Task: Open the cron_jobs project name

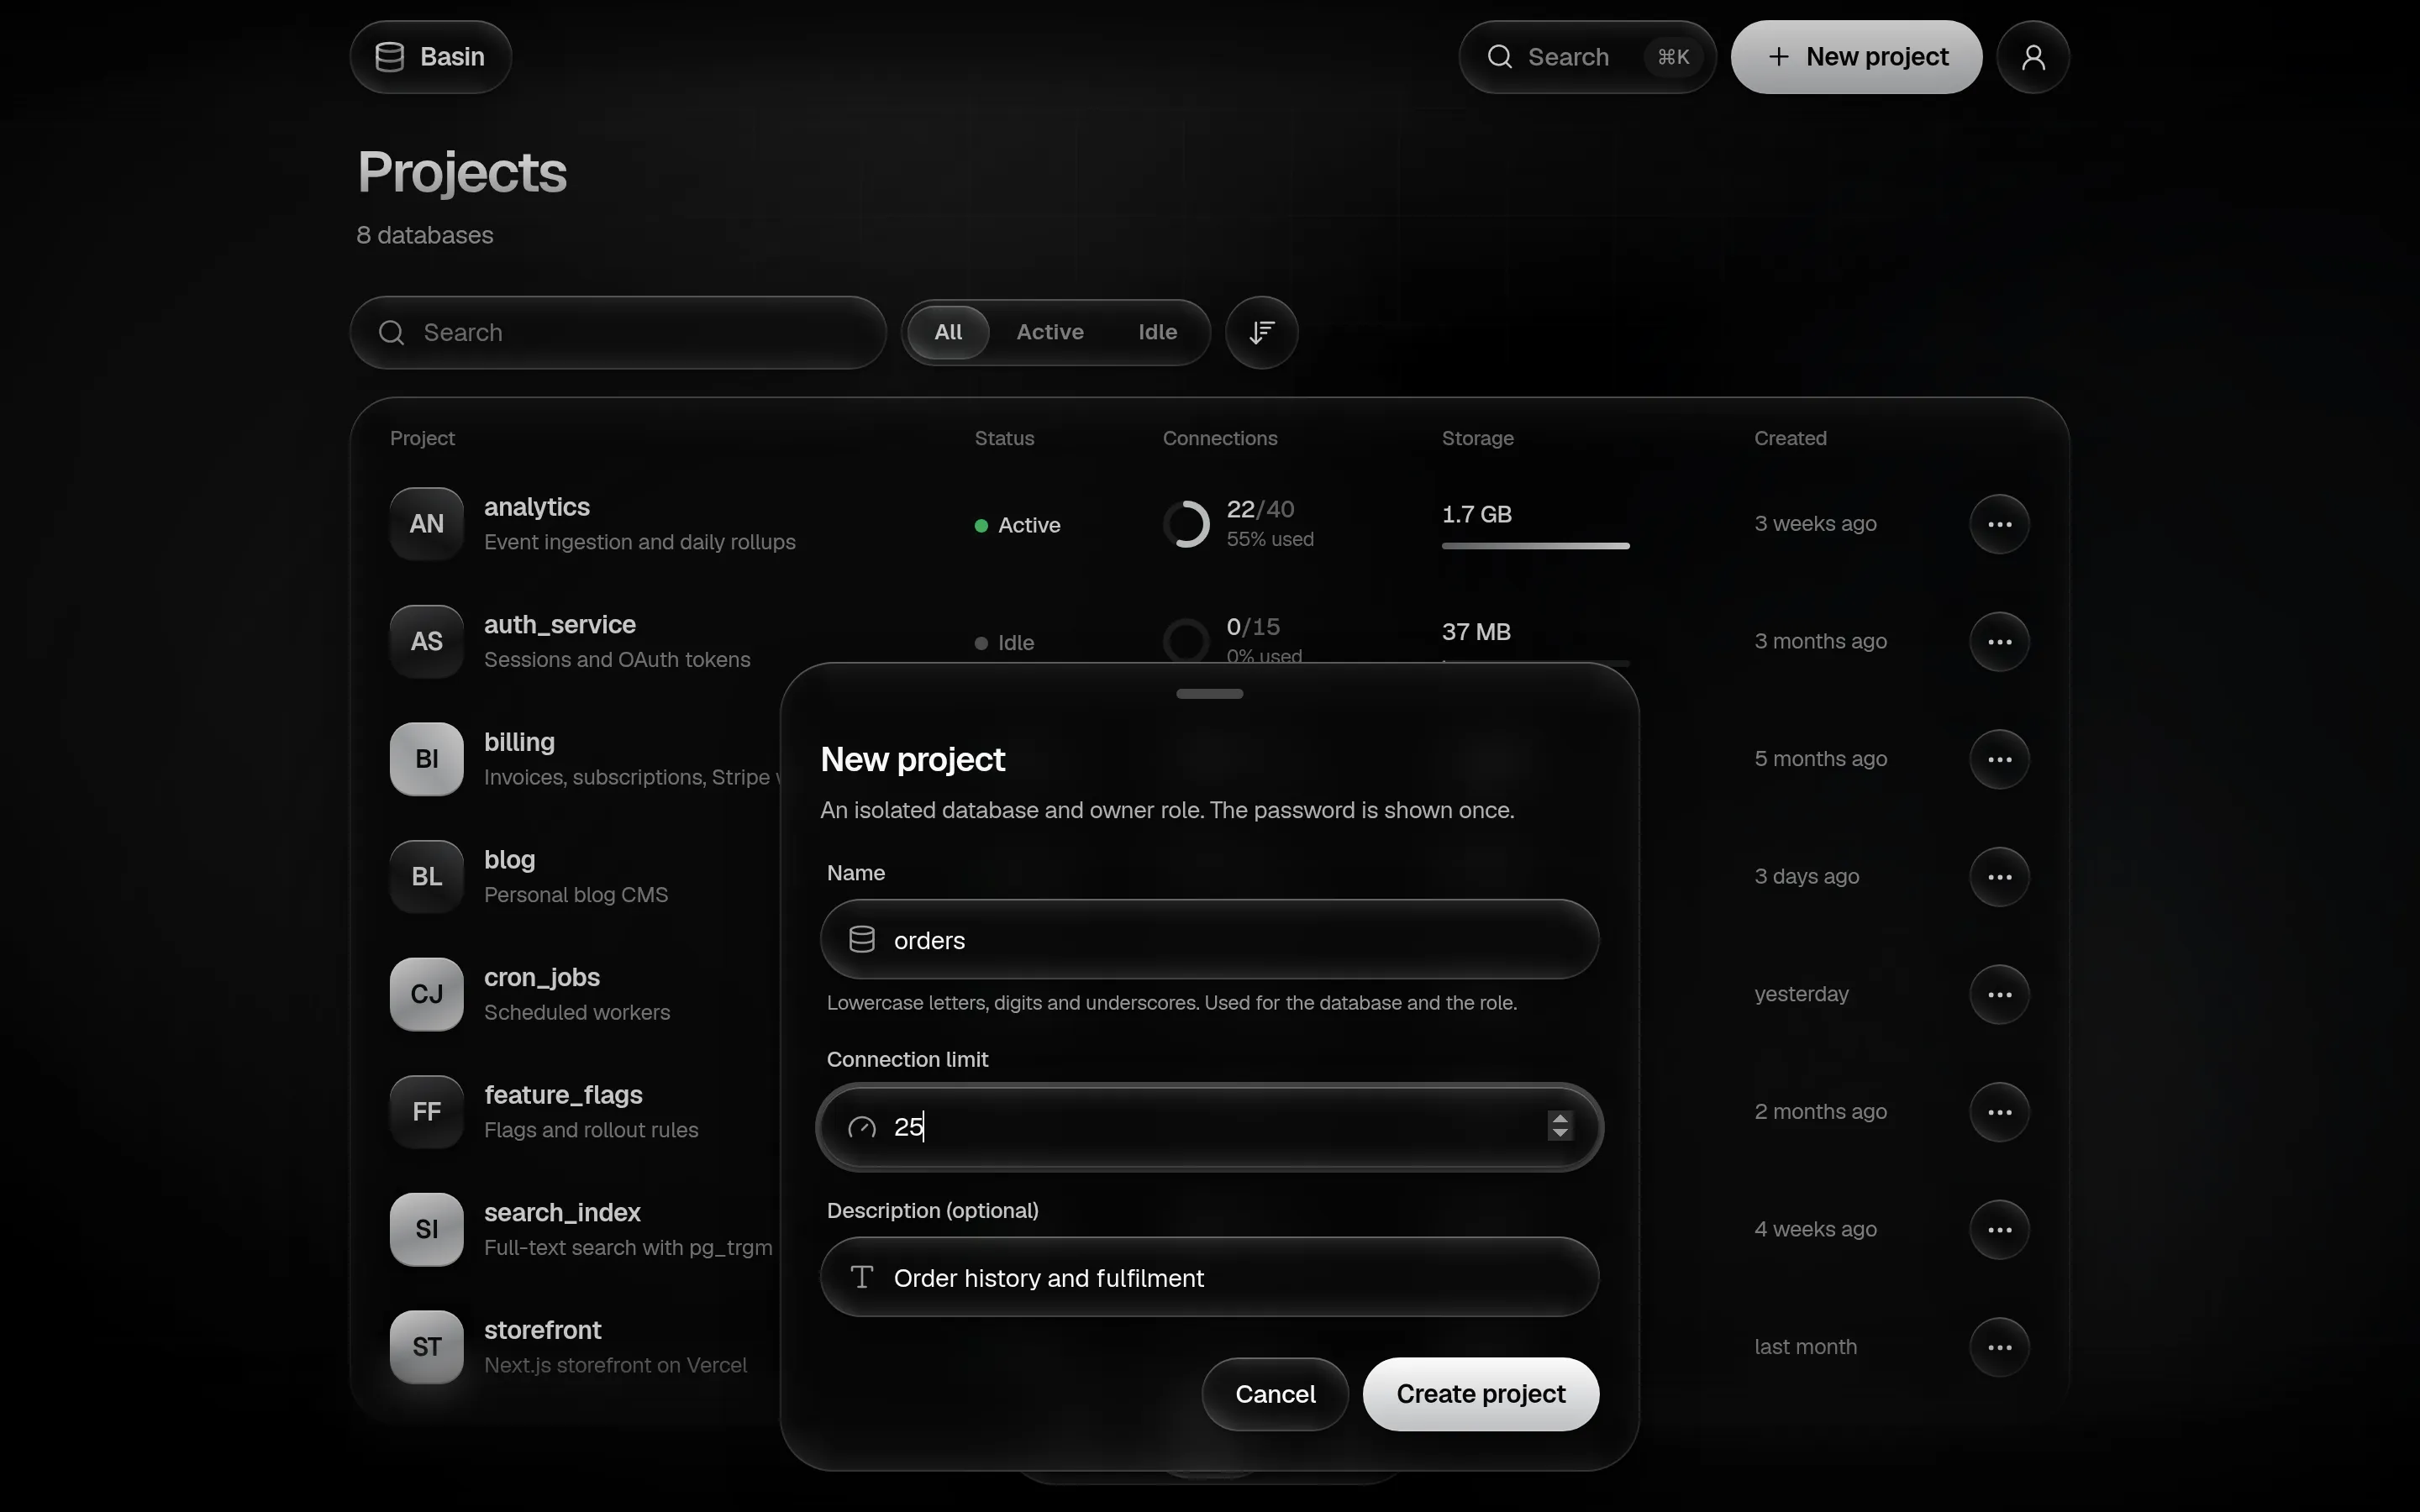Action: (x=542, y=977)
